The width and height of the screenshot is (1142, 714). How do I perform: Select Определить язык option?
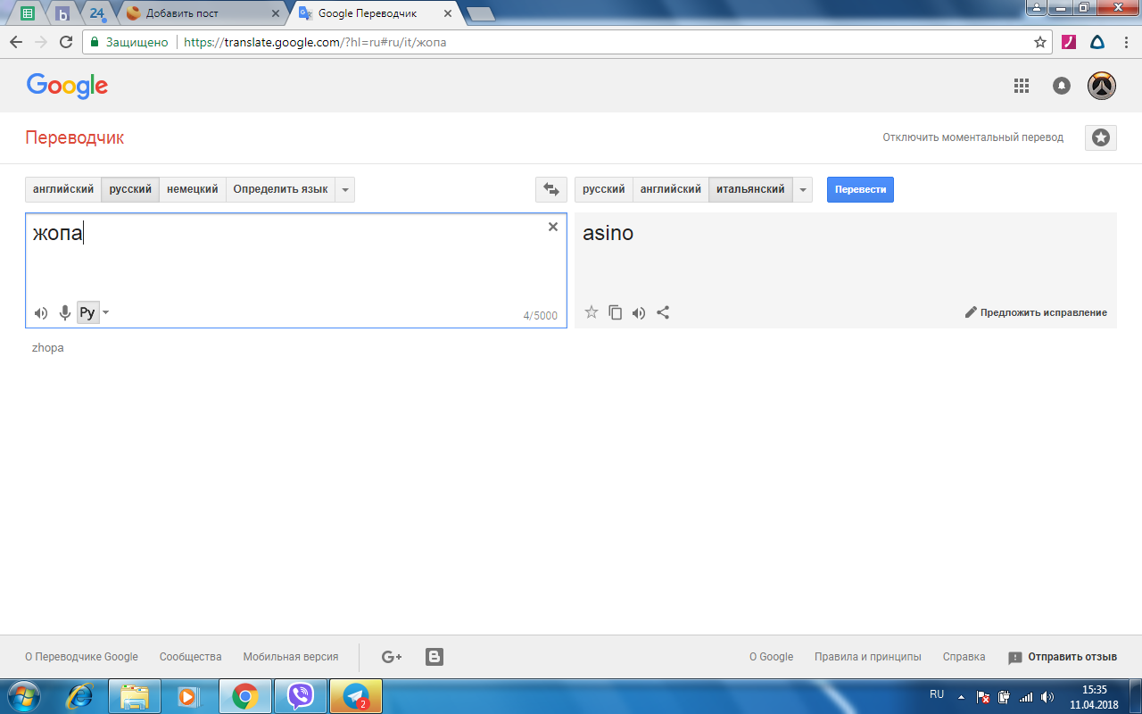tap(280, 189)
